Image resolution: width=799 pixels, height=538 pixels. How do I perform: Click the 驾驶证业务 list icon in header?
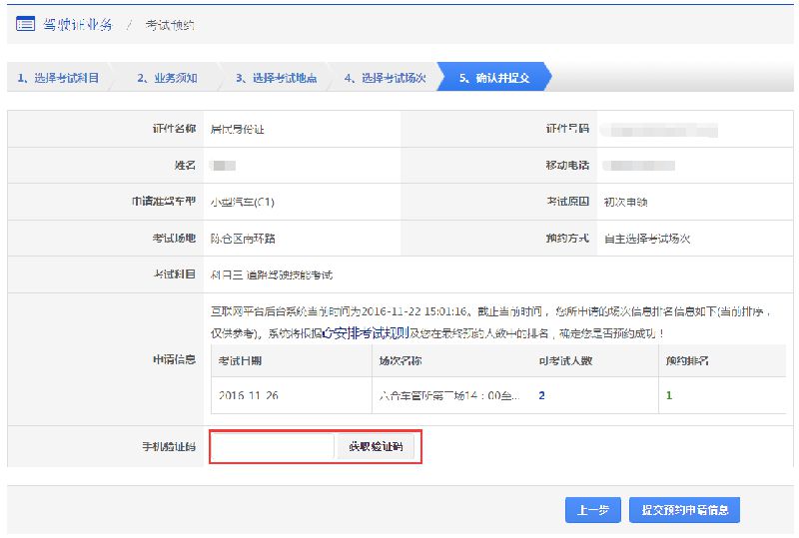[25, 24]
